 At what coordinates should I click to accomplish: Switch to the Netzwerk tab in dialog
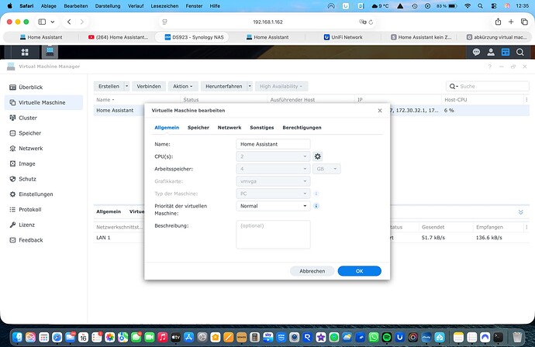pos(229,127)
